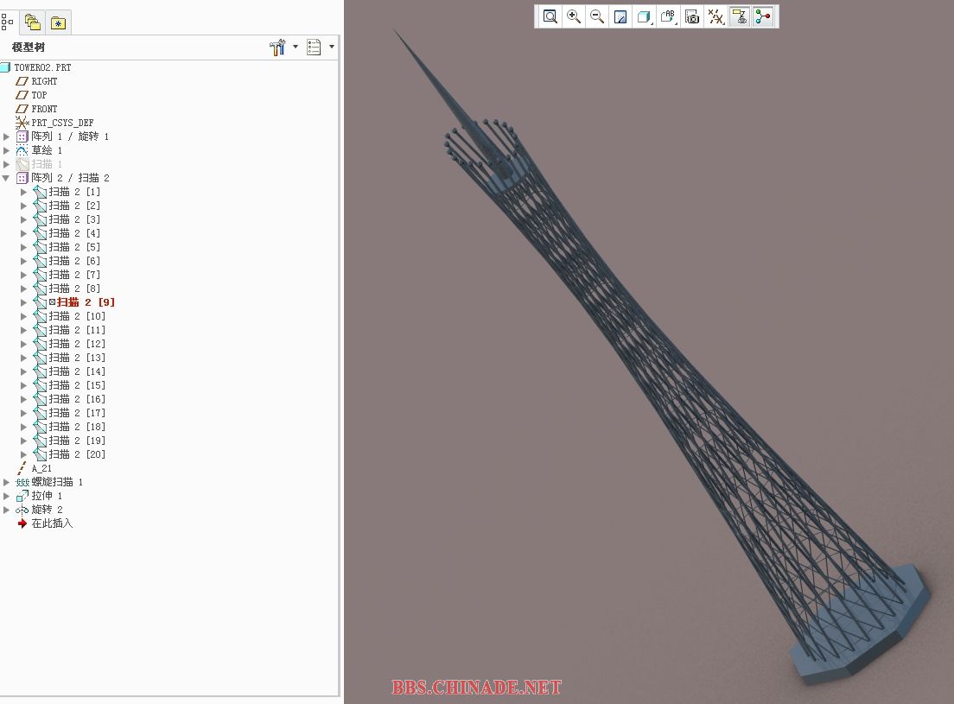The width and height of the screenshot is (954, 704).
Task: Open the view manager icon
Action: (692, 16)
